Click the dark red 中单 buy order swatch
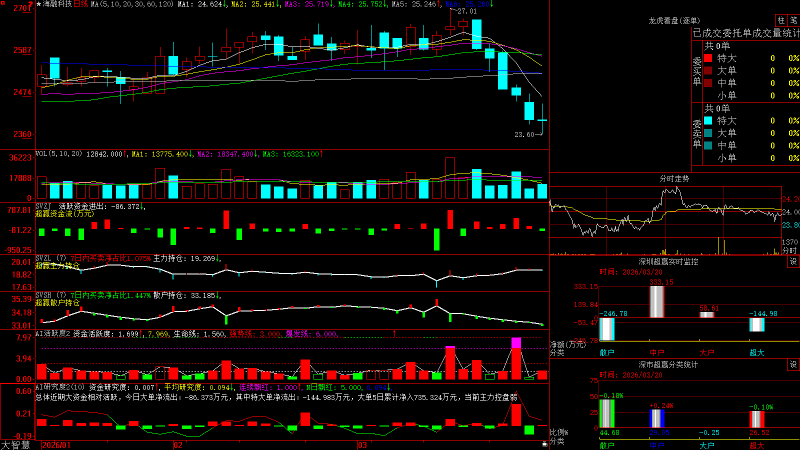Viewport: 800px width, 450px height. (x=708, y=83)
